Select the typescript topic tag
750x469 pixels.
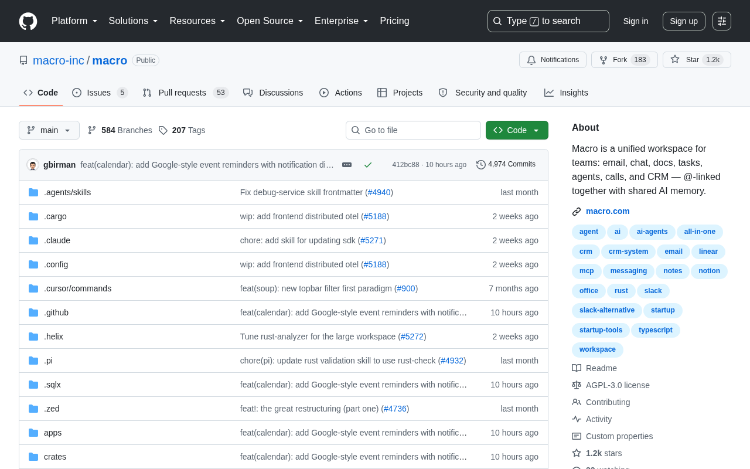point(656,331)
